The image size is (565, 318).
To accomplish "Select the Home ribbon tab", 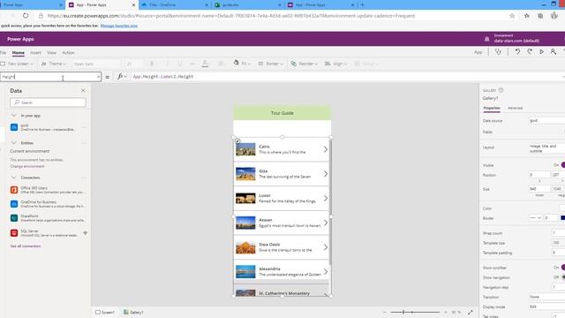I will (18, 53).
